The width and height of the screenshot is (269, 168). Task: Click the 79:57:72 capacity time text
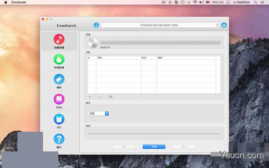click(x=105, y=47)
